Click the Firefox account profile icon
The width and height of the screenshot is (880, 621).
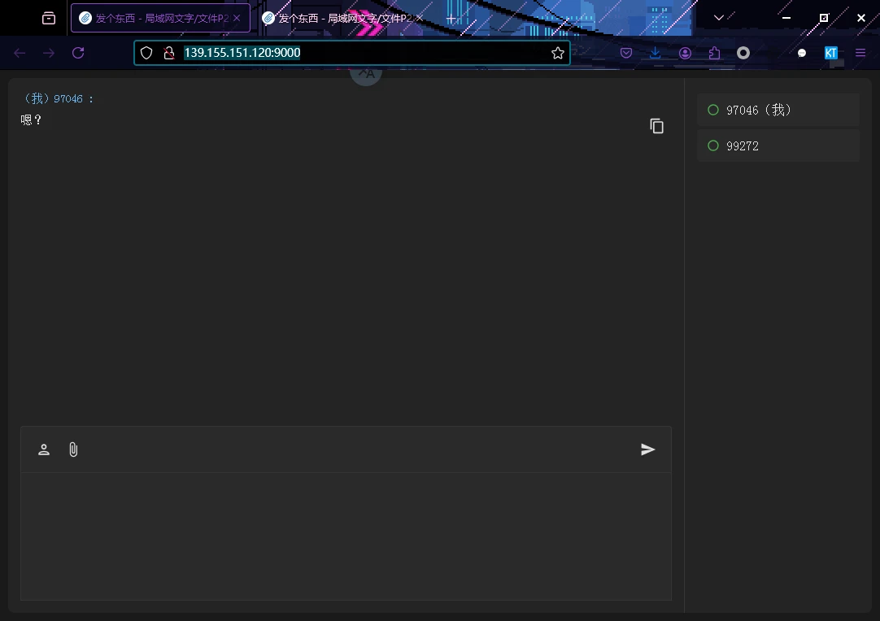click(685, 53)
